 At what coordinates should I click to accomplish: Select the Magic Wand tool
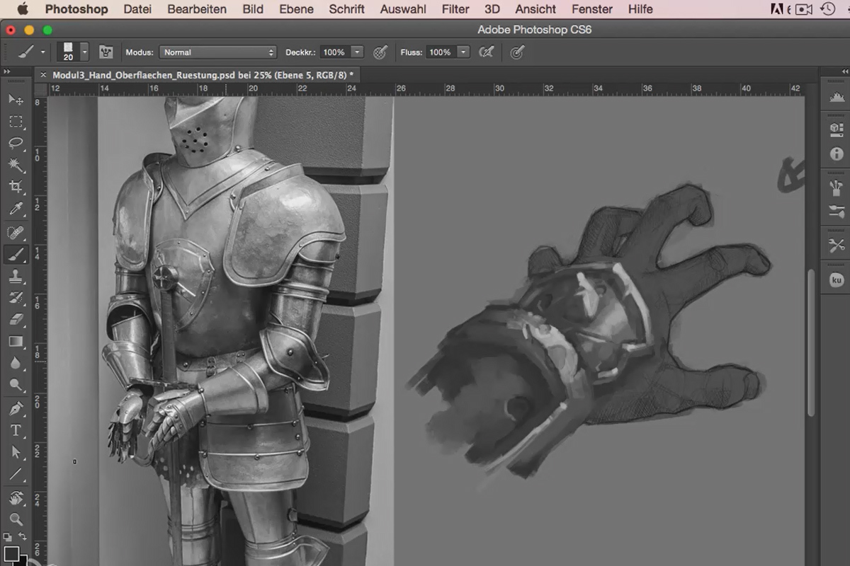click(16, 165)
